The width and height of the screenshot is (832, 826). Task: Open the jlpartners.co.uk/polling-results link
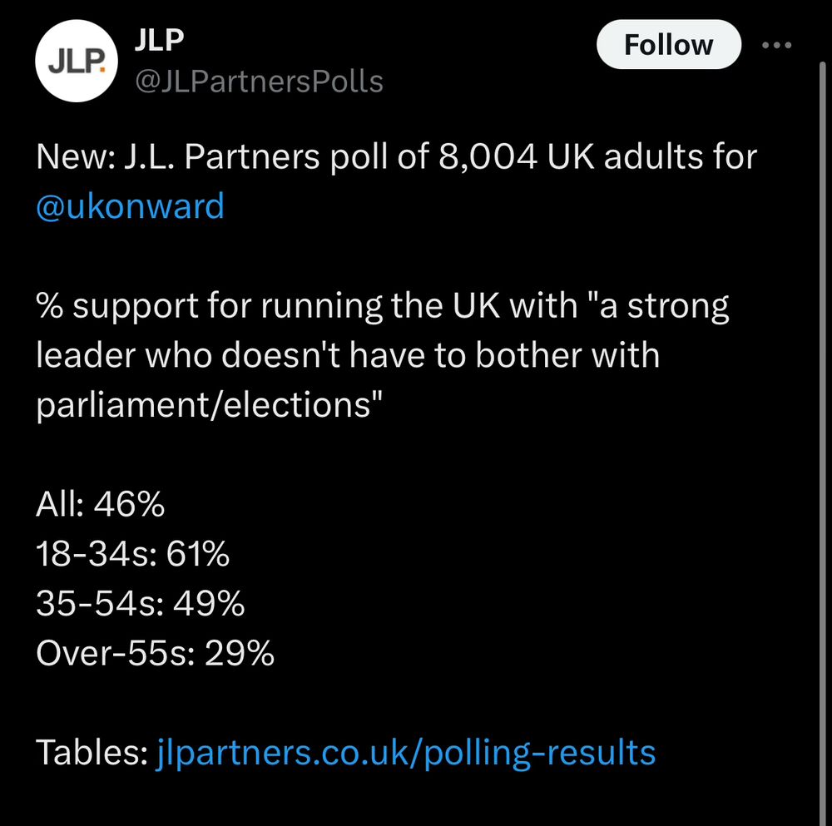point(406,753)
